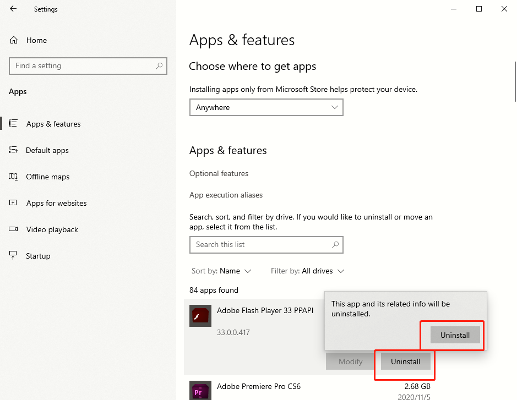Select Adobe Premiere Pro CS6 entry
517x400 pixels.
(x=259, y=386)
